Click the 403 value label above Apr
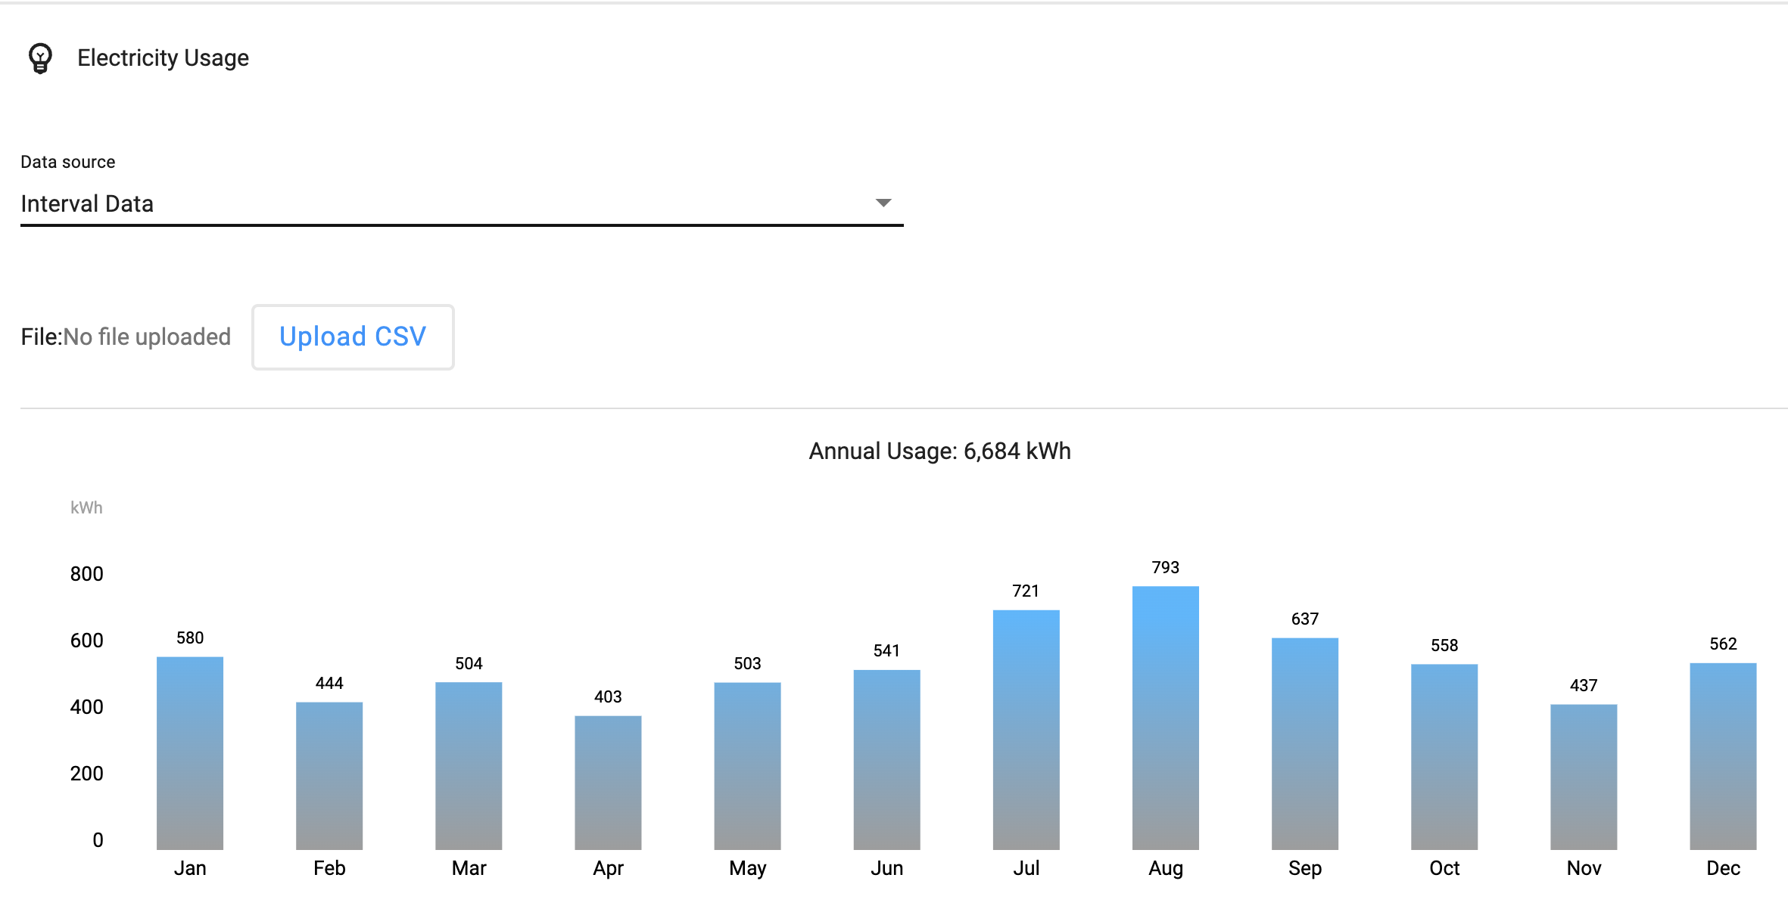The height and width of the screenshot is (912, 1788). coord(608,696)
